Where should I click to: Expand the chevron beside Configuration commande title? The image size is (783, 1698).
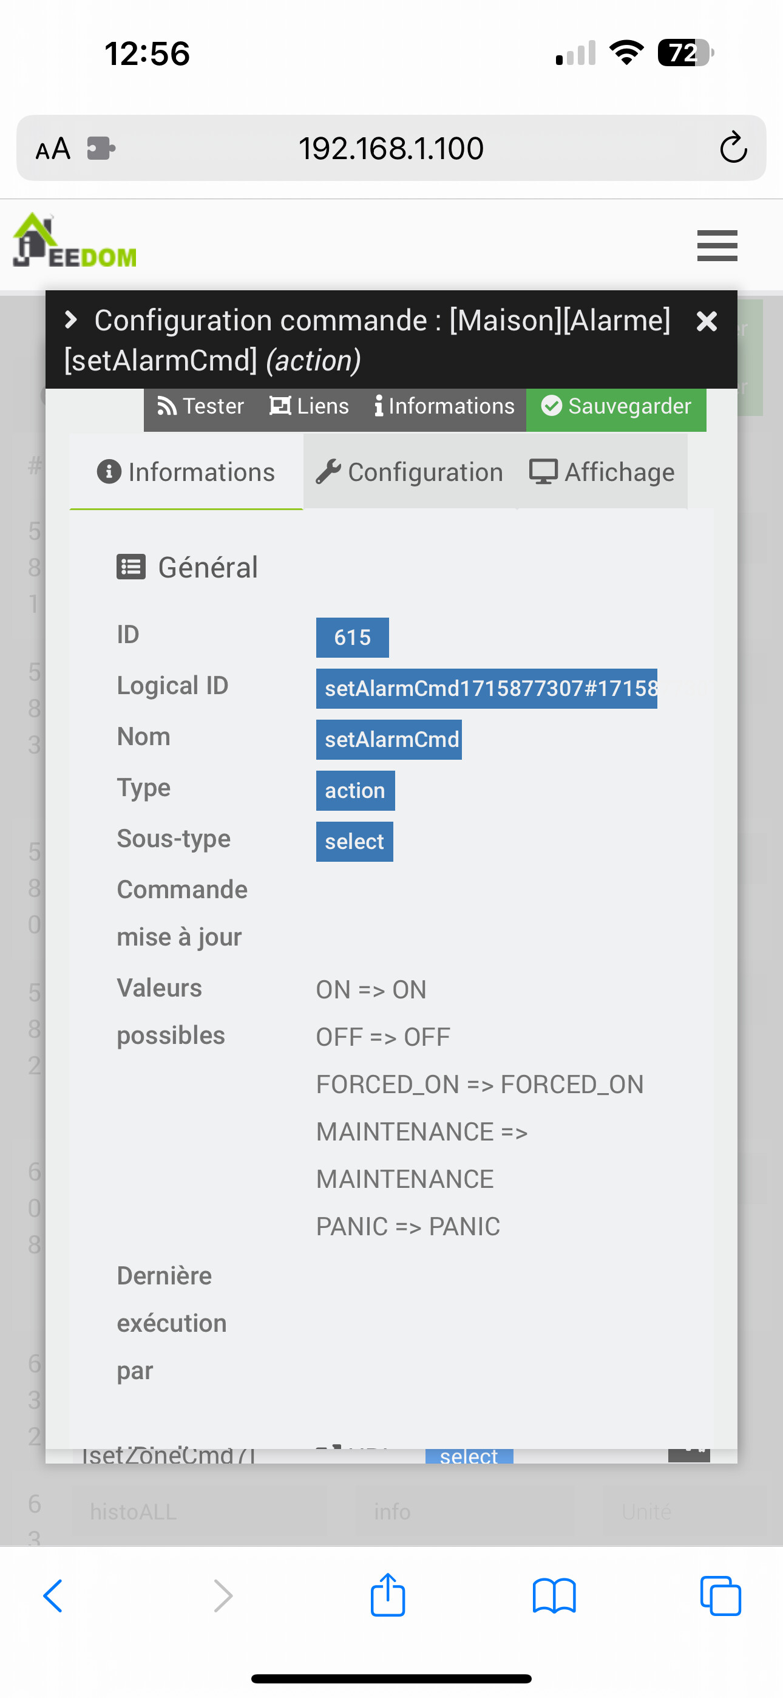pos(71,319)
